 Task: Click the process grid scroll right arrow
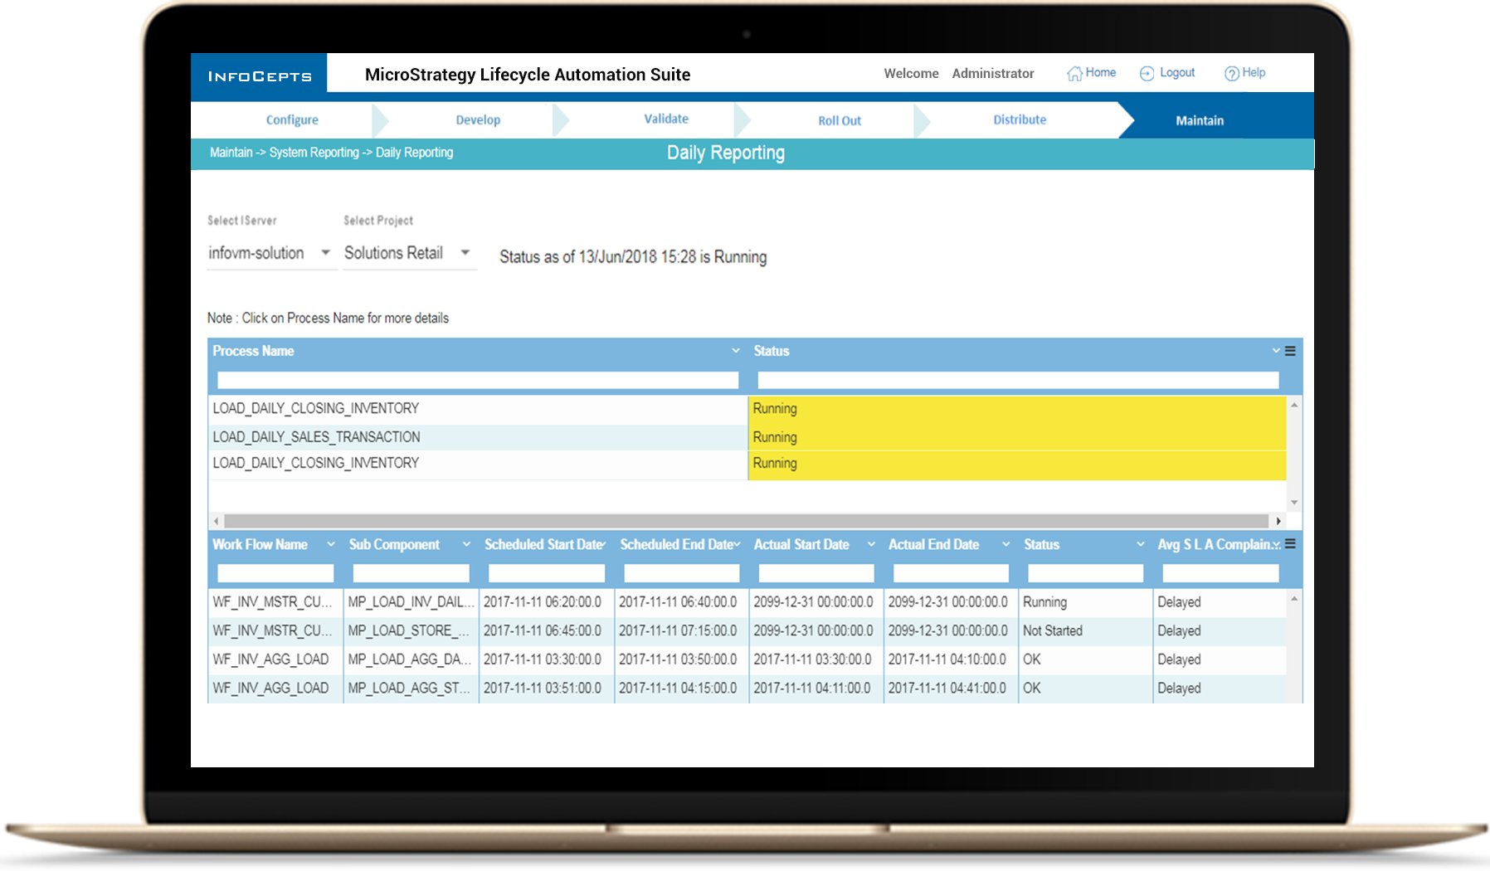[x=1278, y=521]
